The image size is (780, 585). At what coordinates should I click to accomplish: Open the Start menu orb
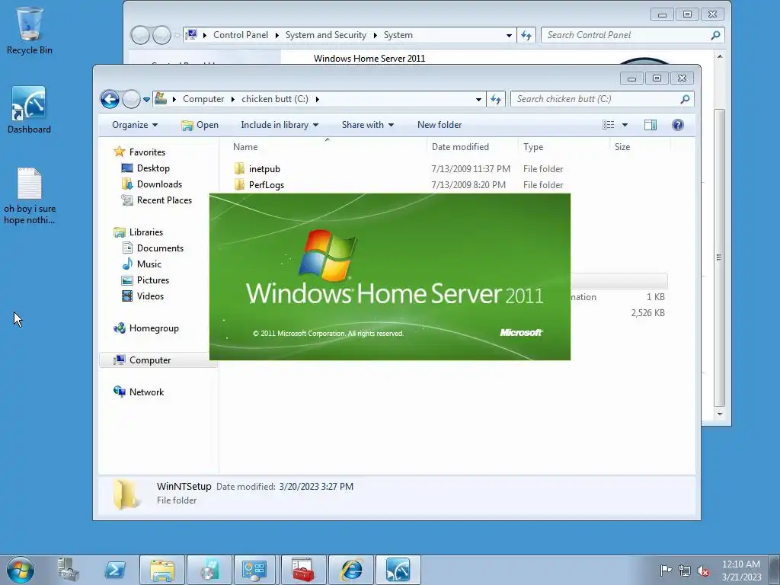coord(21,570)
